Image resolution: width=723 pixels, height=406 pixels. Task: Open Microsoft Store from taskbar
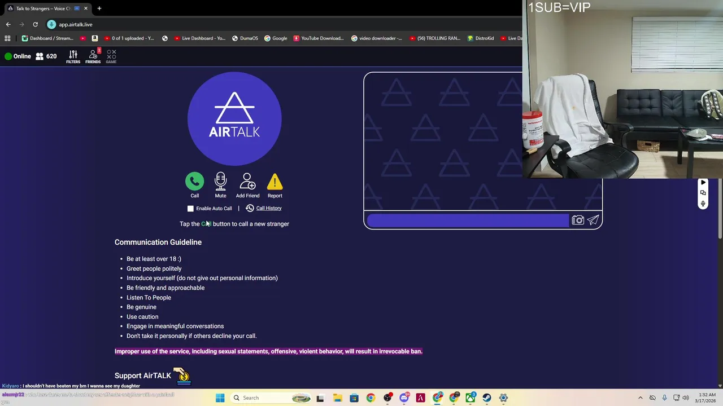[354, 398]
